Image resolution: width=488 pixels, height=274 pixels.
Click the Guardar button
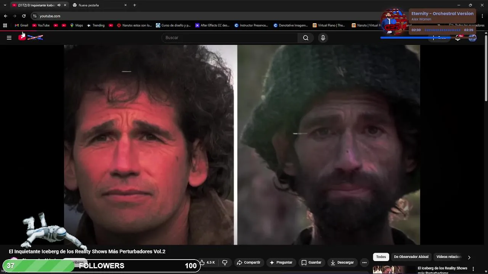pyautogui.click(x=311, y=263)
